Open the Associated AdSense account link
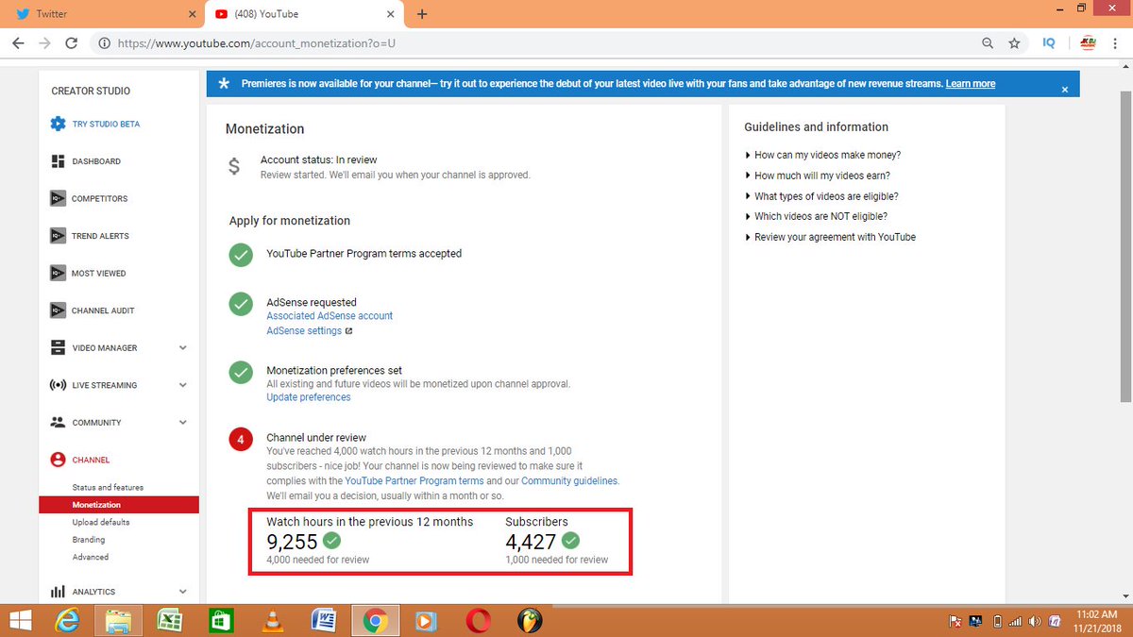1133x637 pixels. click(x=330, y=316)
